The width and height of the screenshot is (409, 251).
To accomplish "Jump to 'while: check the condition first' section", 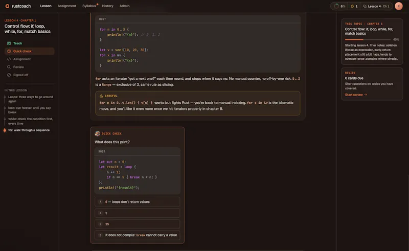I will pos(31,121).
